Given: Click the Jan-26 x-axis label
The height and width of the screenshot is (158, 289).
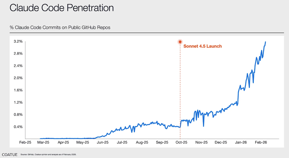Looking at the screenshot, I should point(241,142).
